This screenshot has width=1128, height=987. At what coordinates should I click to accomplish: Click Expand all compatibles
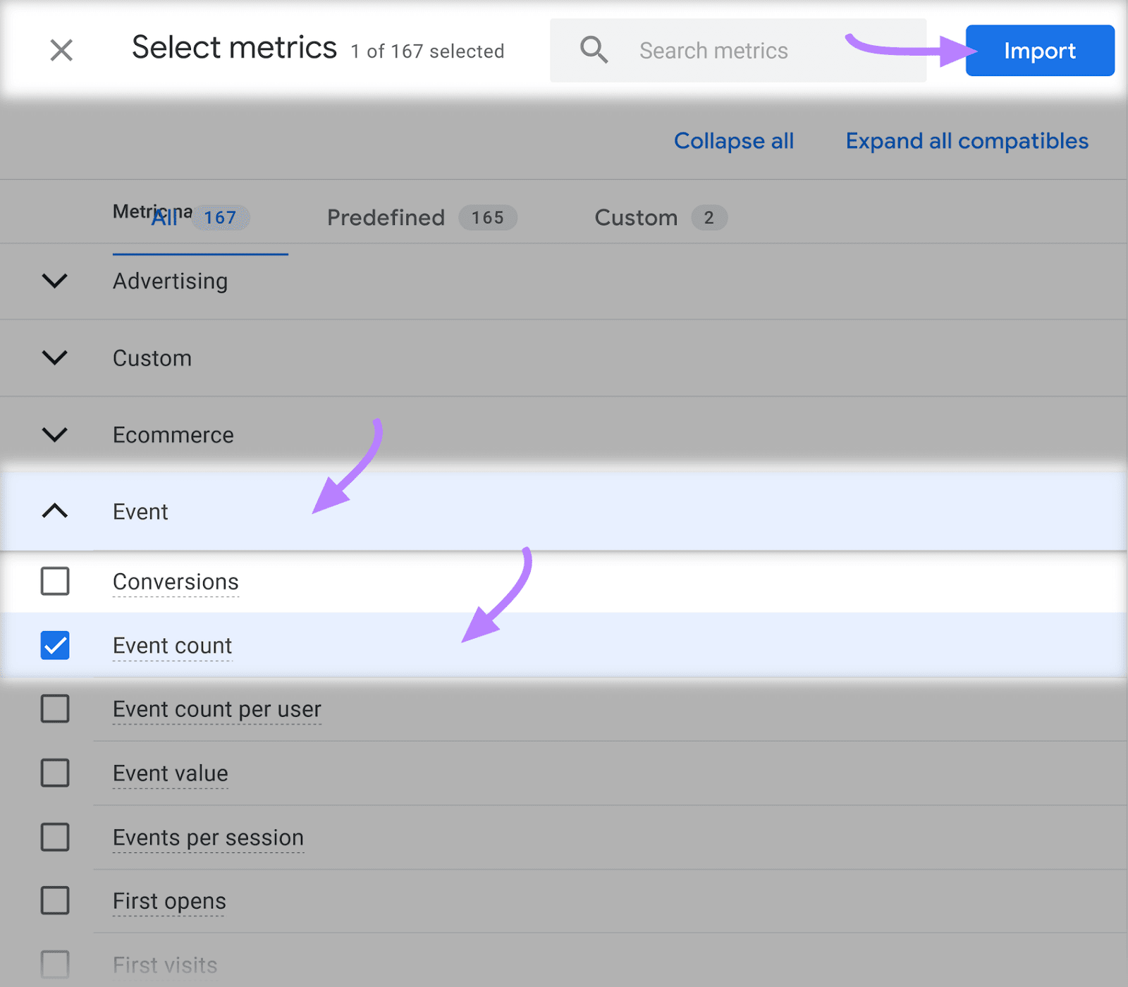[966, 141]
